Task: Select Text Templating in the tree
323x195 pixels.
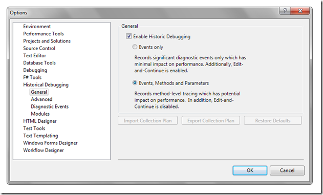Action: 40,136
